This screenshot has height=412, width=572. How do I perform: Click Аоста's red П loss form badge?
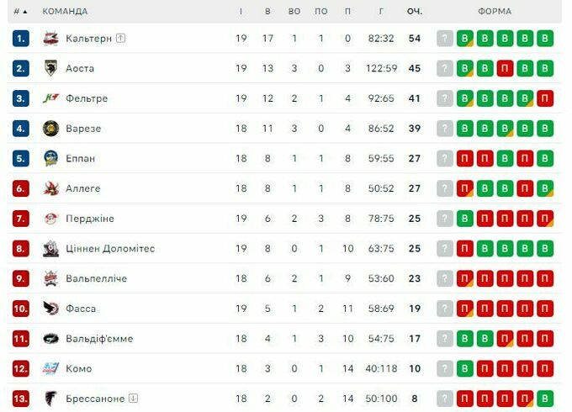coord(505,68)
